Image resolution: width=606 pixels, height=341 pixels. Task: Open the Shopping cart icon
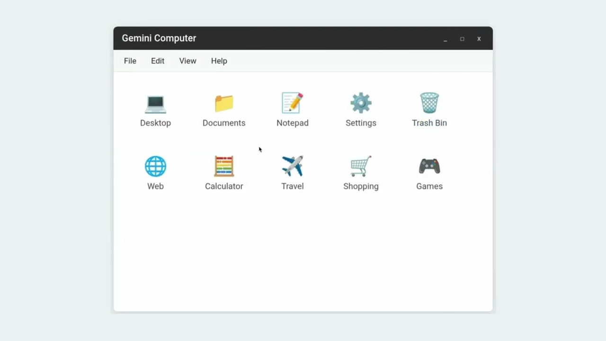click(x=361, y=167)
